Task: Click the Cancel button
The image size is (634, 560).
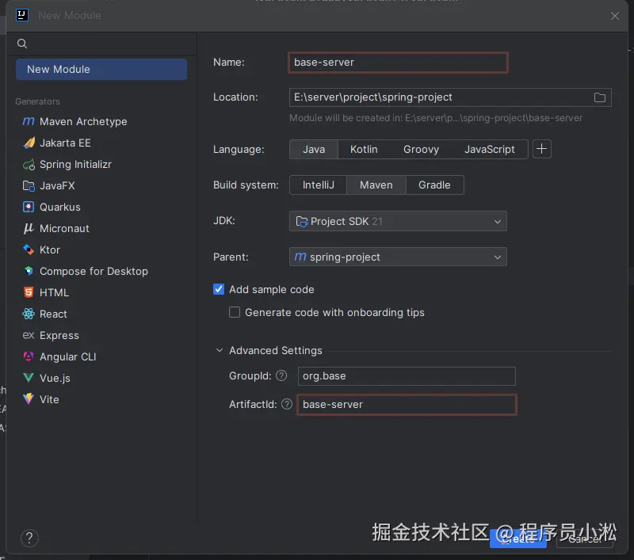Action: coord(585,539)
